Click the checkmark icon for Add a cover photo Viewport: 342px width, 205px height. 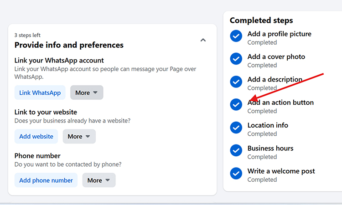236,59
